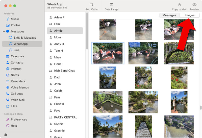Open the PARTY CENTRAL group chat
Screen dimensions: 202x138
click(x=65, y=117)
